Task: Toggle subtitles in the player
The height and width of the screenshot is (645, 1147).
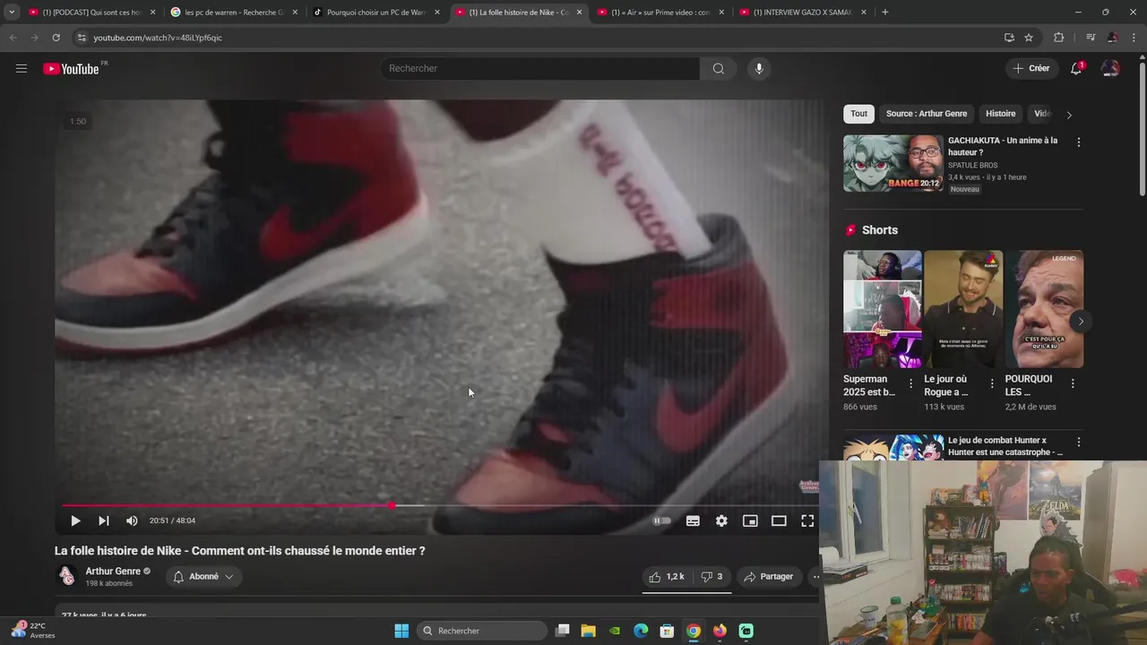Action: point(693,520)
